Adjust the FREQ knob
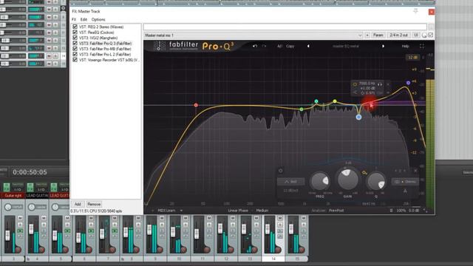This screenshot has height=266, width=473. [x=320, y=181]
